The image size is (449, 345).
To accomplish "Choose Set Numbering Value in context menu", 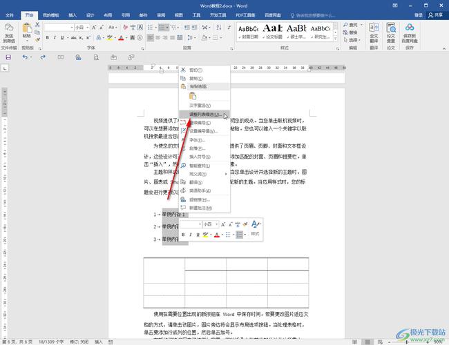I will [x=204, y=131].
